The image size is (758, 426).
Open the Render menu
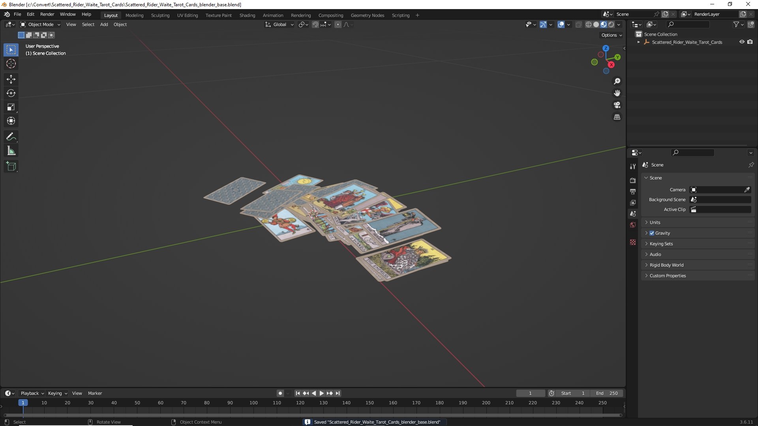coord(47,14)
